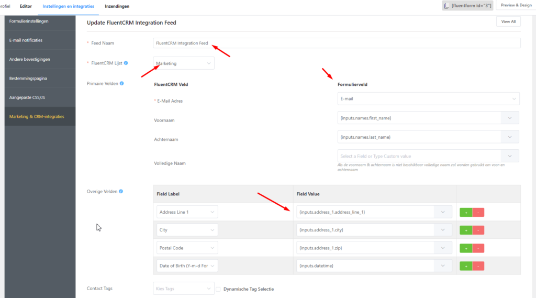Click into the Feed Naam text field

[337, 43]
